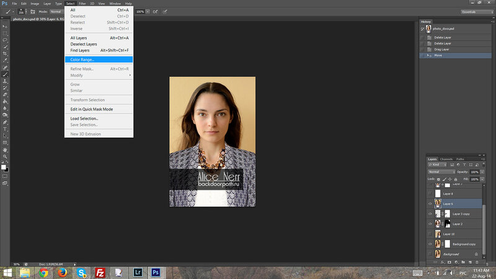Hide the Background copy layer

pos(430,244)
